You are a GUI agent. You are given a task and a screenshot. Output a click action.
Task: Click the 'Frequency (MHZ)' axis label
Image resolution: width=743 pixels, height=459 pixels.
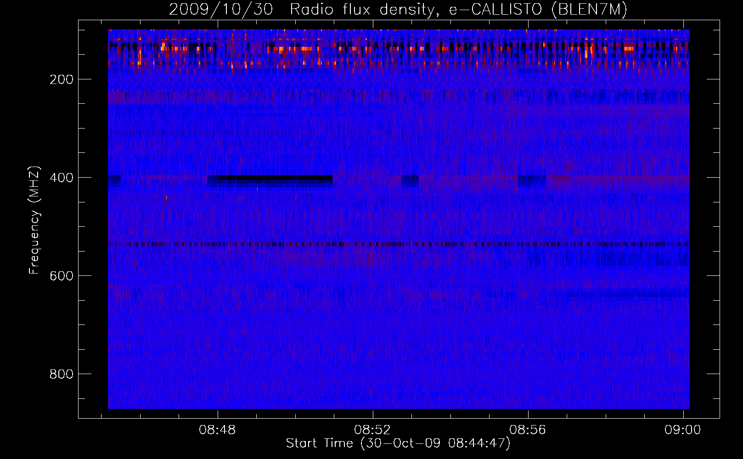coord(34,220)
